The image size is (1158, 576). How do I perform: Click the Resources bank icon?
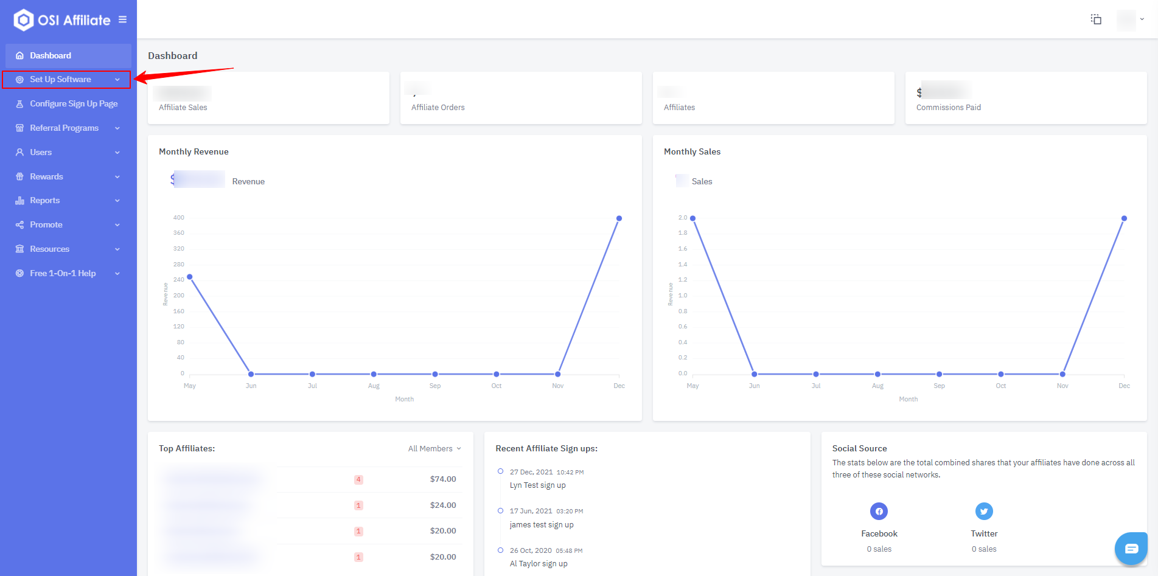point(19,249)
